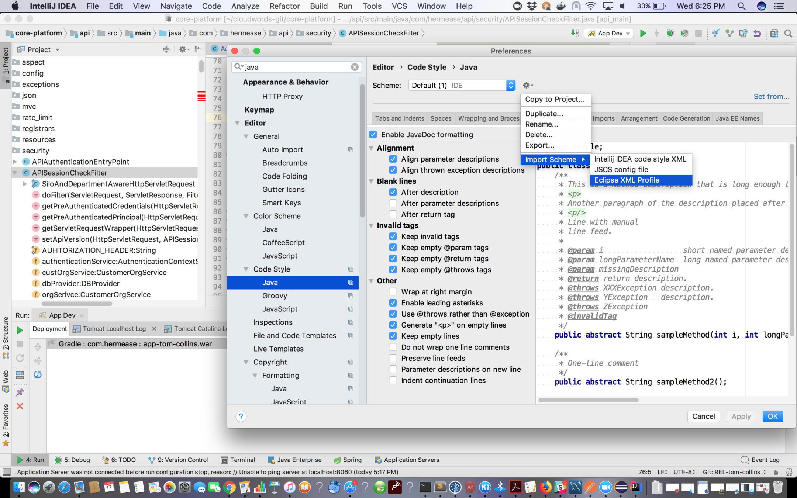The height and width of the screenshot is (498, 797).
Task: Rerun App Dev in Run panel
Action: pyautogui.click(x=20, y=330)
